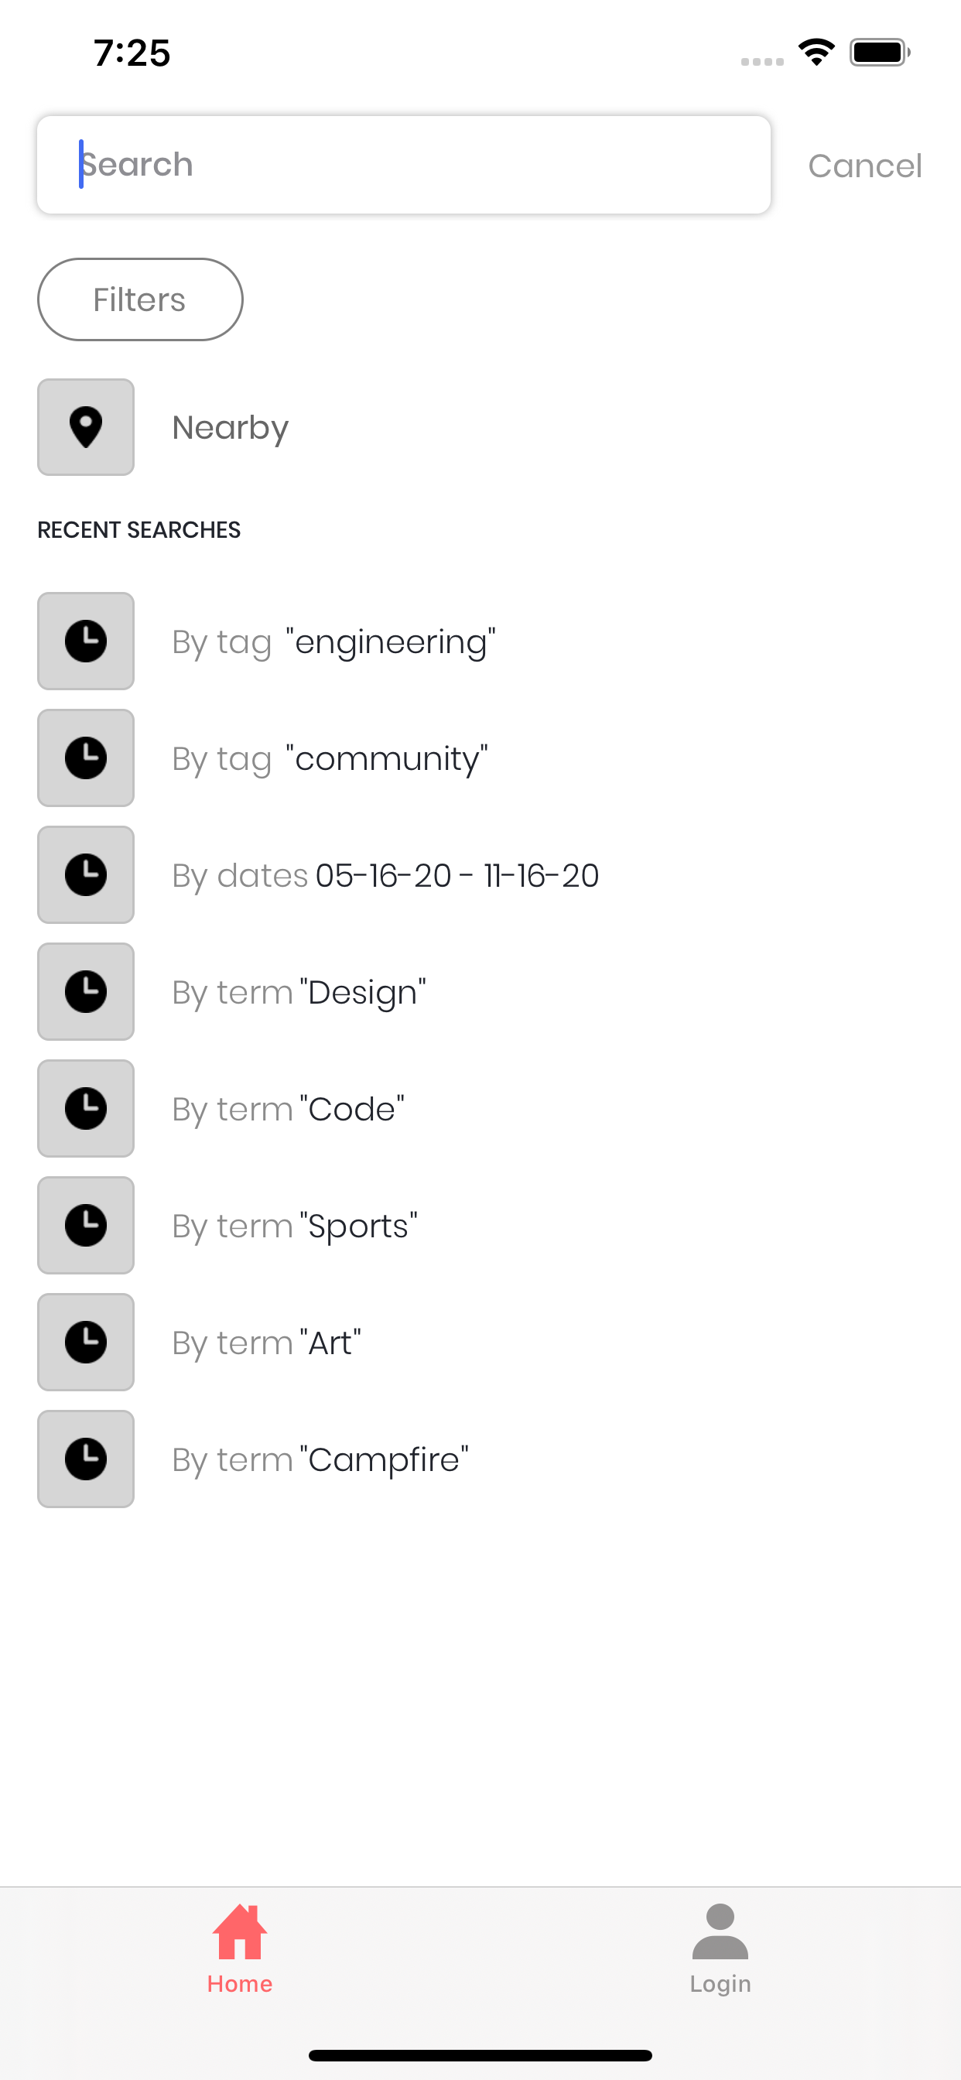Tap the Nearby location pin icon

point(86,427)
